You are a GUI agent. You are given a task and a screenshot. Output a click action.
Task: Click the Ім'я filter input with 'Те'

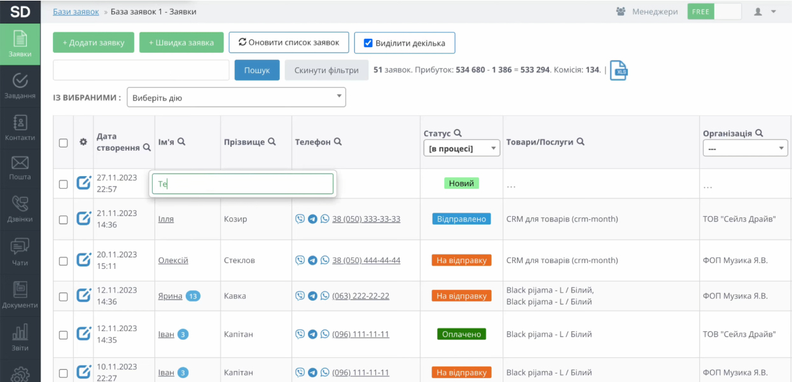tap(242, 184)
